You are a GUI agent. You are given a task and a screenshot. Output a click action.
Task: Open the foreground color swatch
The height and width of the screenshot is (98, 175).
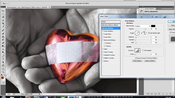click(x=2, y=78)
